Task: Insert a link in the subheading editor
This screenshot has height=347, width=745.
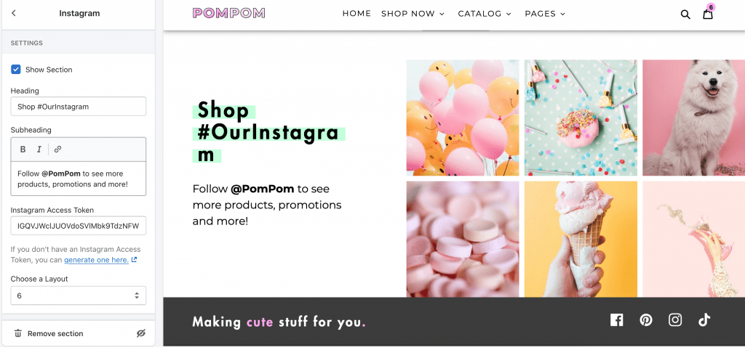Action: tap(57, 150)
